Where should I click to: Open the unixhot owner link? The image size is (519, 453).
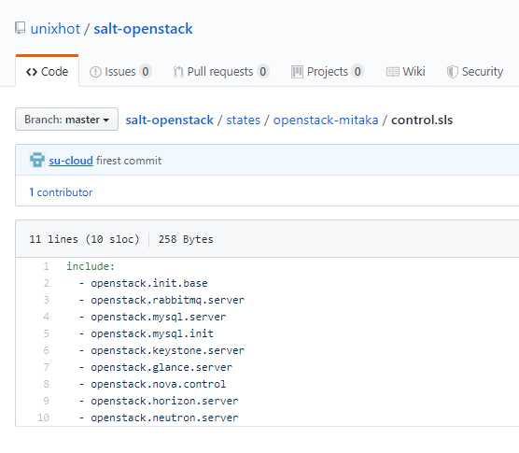click(55, 29)
